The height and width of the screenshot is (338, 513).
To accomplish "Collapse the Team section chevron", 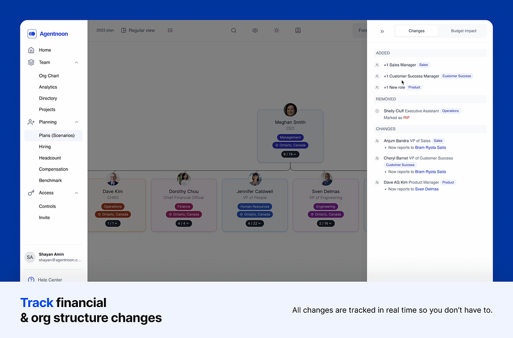I will click(77, 63).
